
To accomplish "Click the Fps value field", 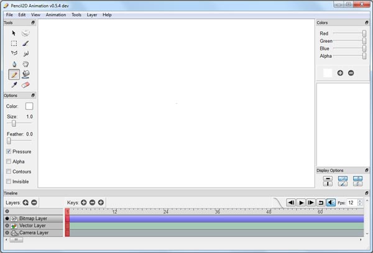I will (352, 203).
